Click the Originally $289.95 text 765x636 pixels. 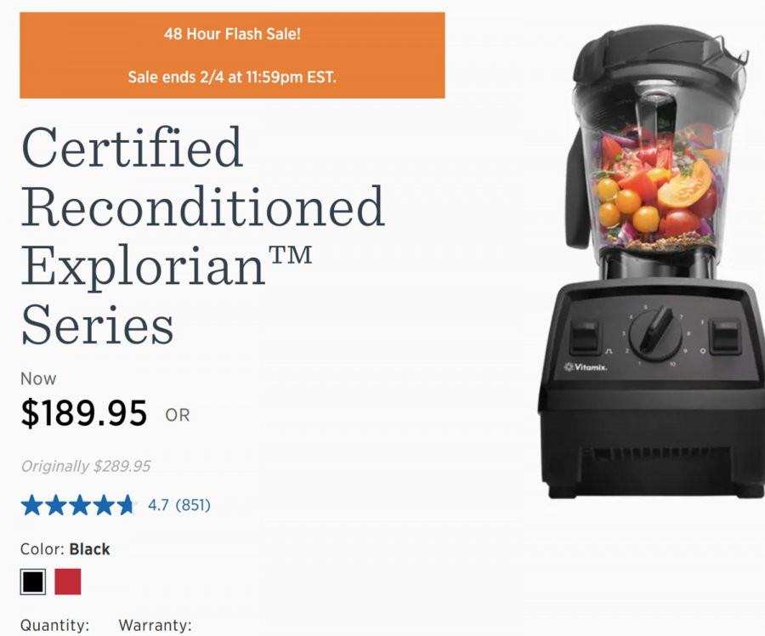click(x=86, y=466)
